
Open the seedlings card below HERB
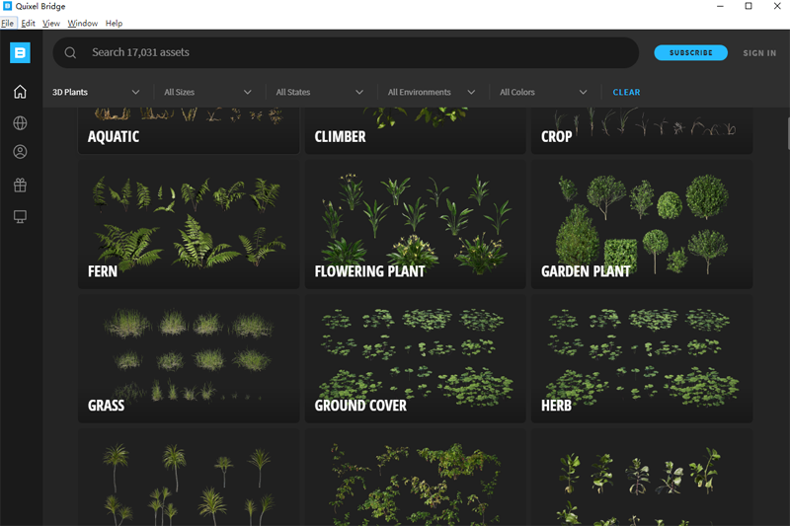[642, 478]
